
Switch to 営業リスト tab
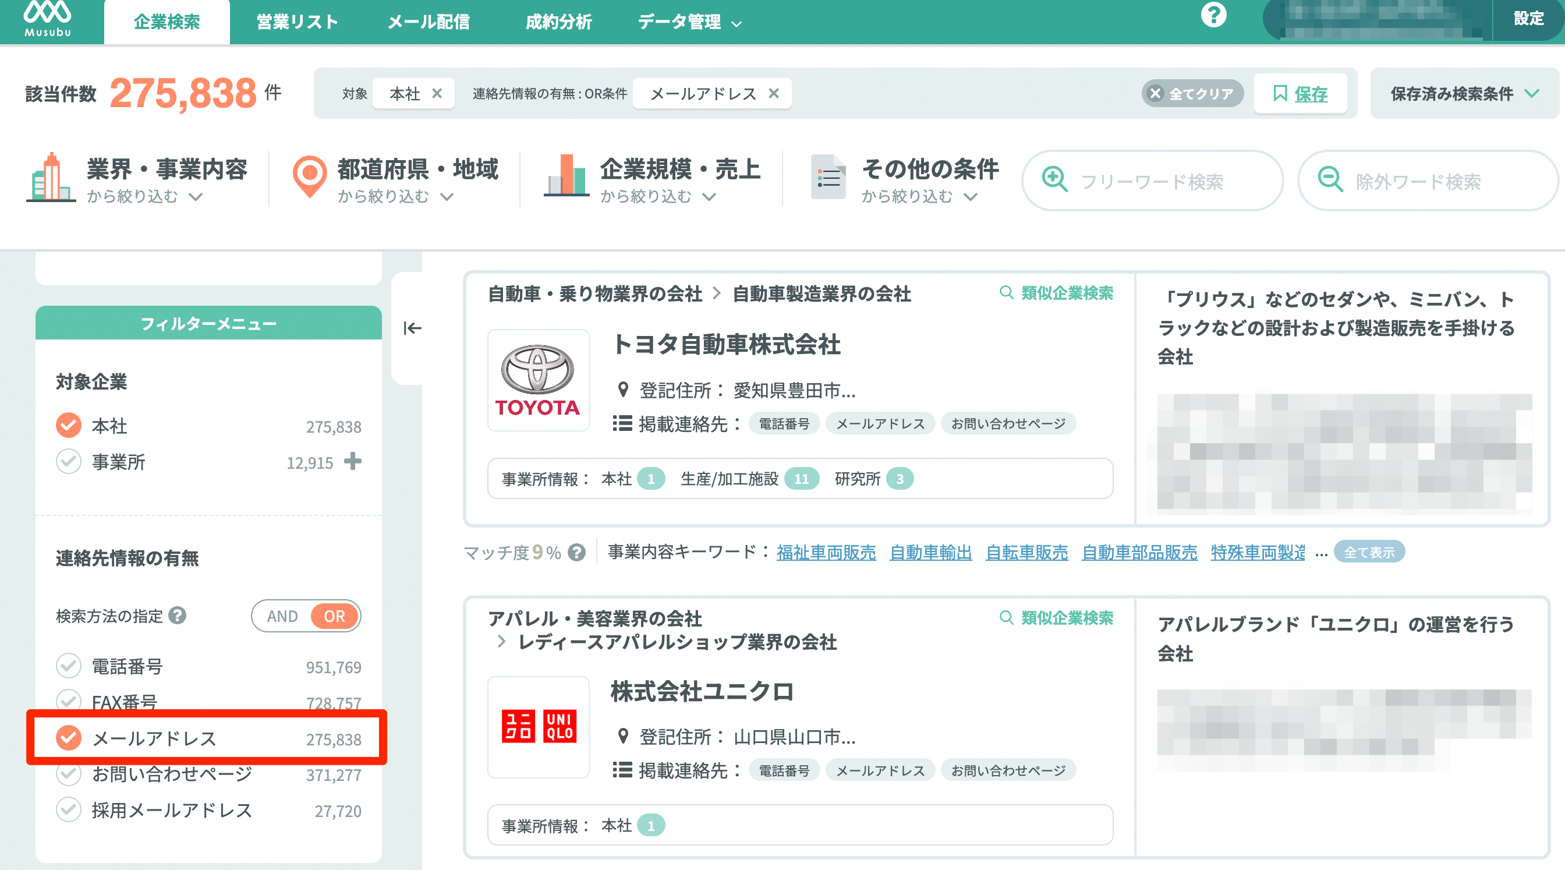(297, 23)
